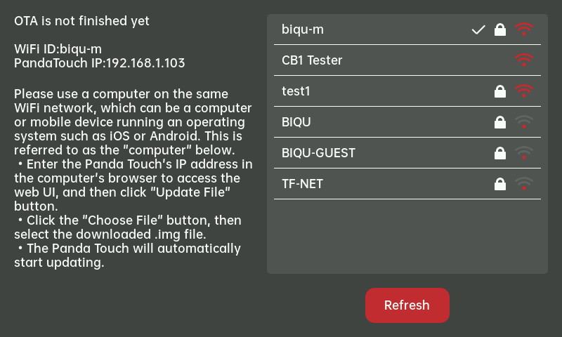Click the weak signal icon for BIQU-GUEST

point(523,153)
